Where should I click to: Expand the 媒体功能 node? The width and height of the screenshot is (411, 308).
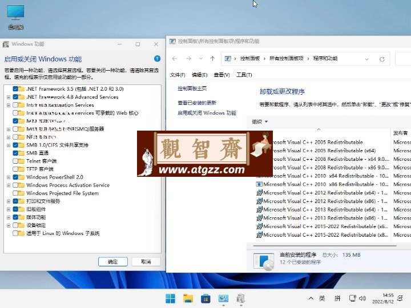pos(9,217)
